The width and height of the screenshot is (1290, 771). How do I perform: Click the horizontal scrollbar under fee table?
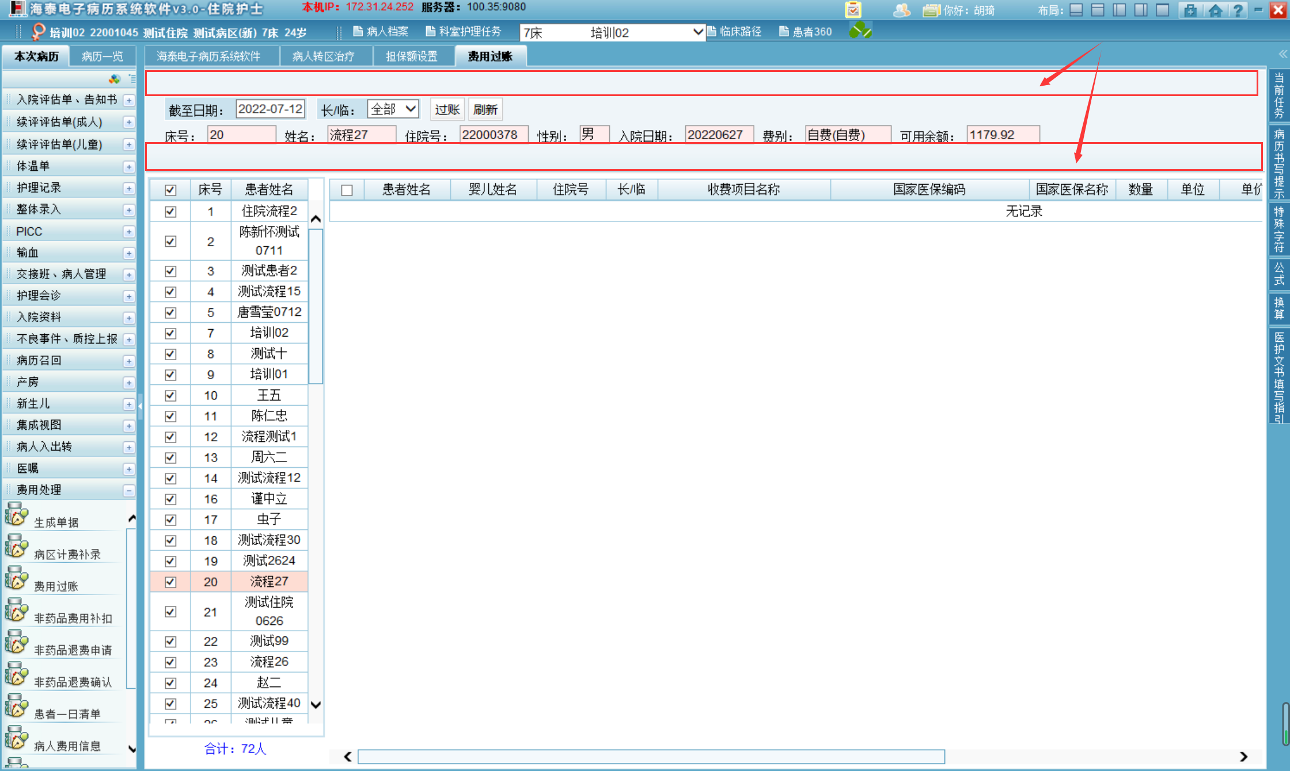point(651,756)
